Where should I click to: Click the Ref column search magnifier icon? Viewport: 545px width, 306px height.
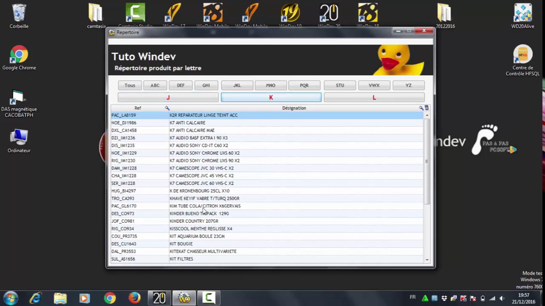(167, 108)
